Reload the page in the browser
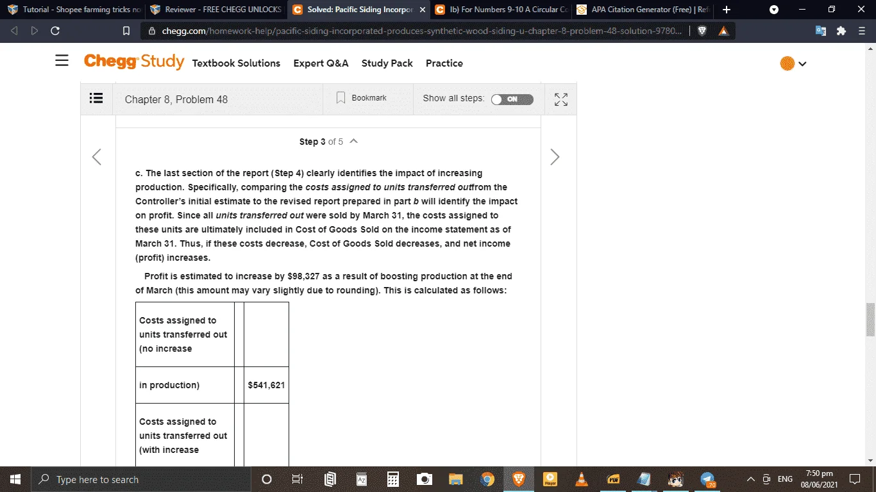Viewport: 876px width, 492px height. (x=55, y=31)
